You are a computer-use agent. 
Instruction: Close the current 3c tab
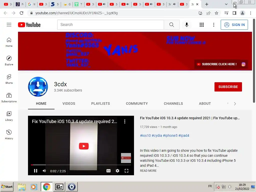pos(197,4)
